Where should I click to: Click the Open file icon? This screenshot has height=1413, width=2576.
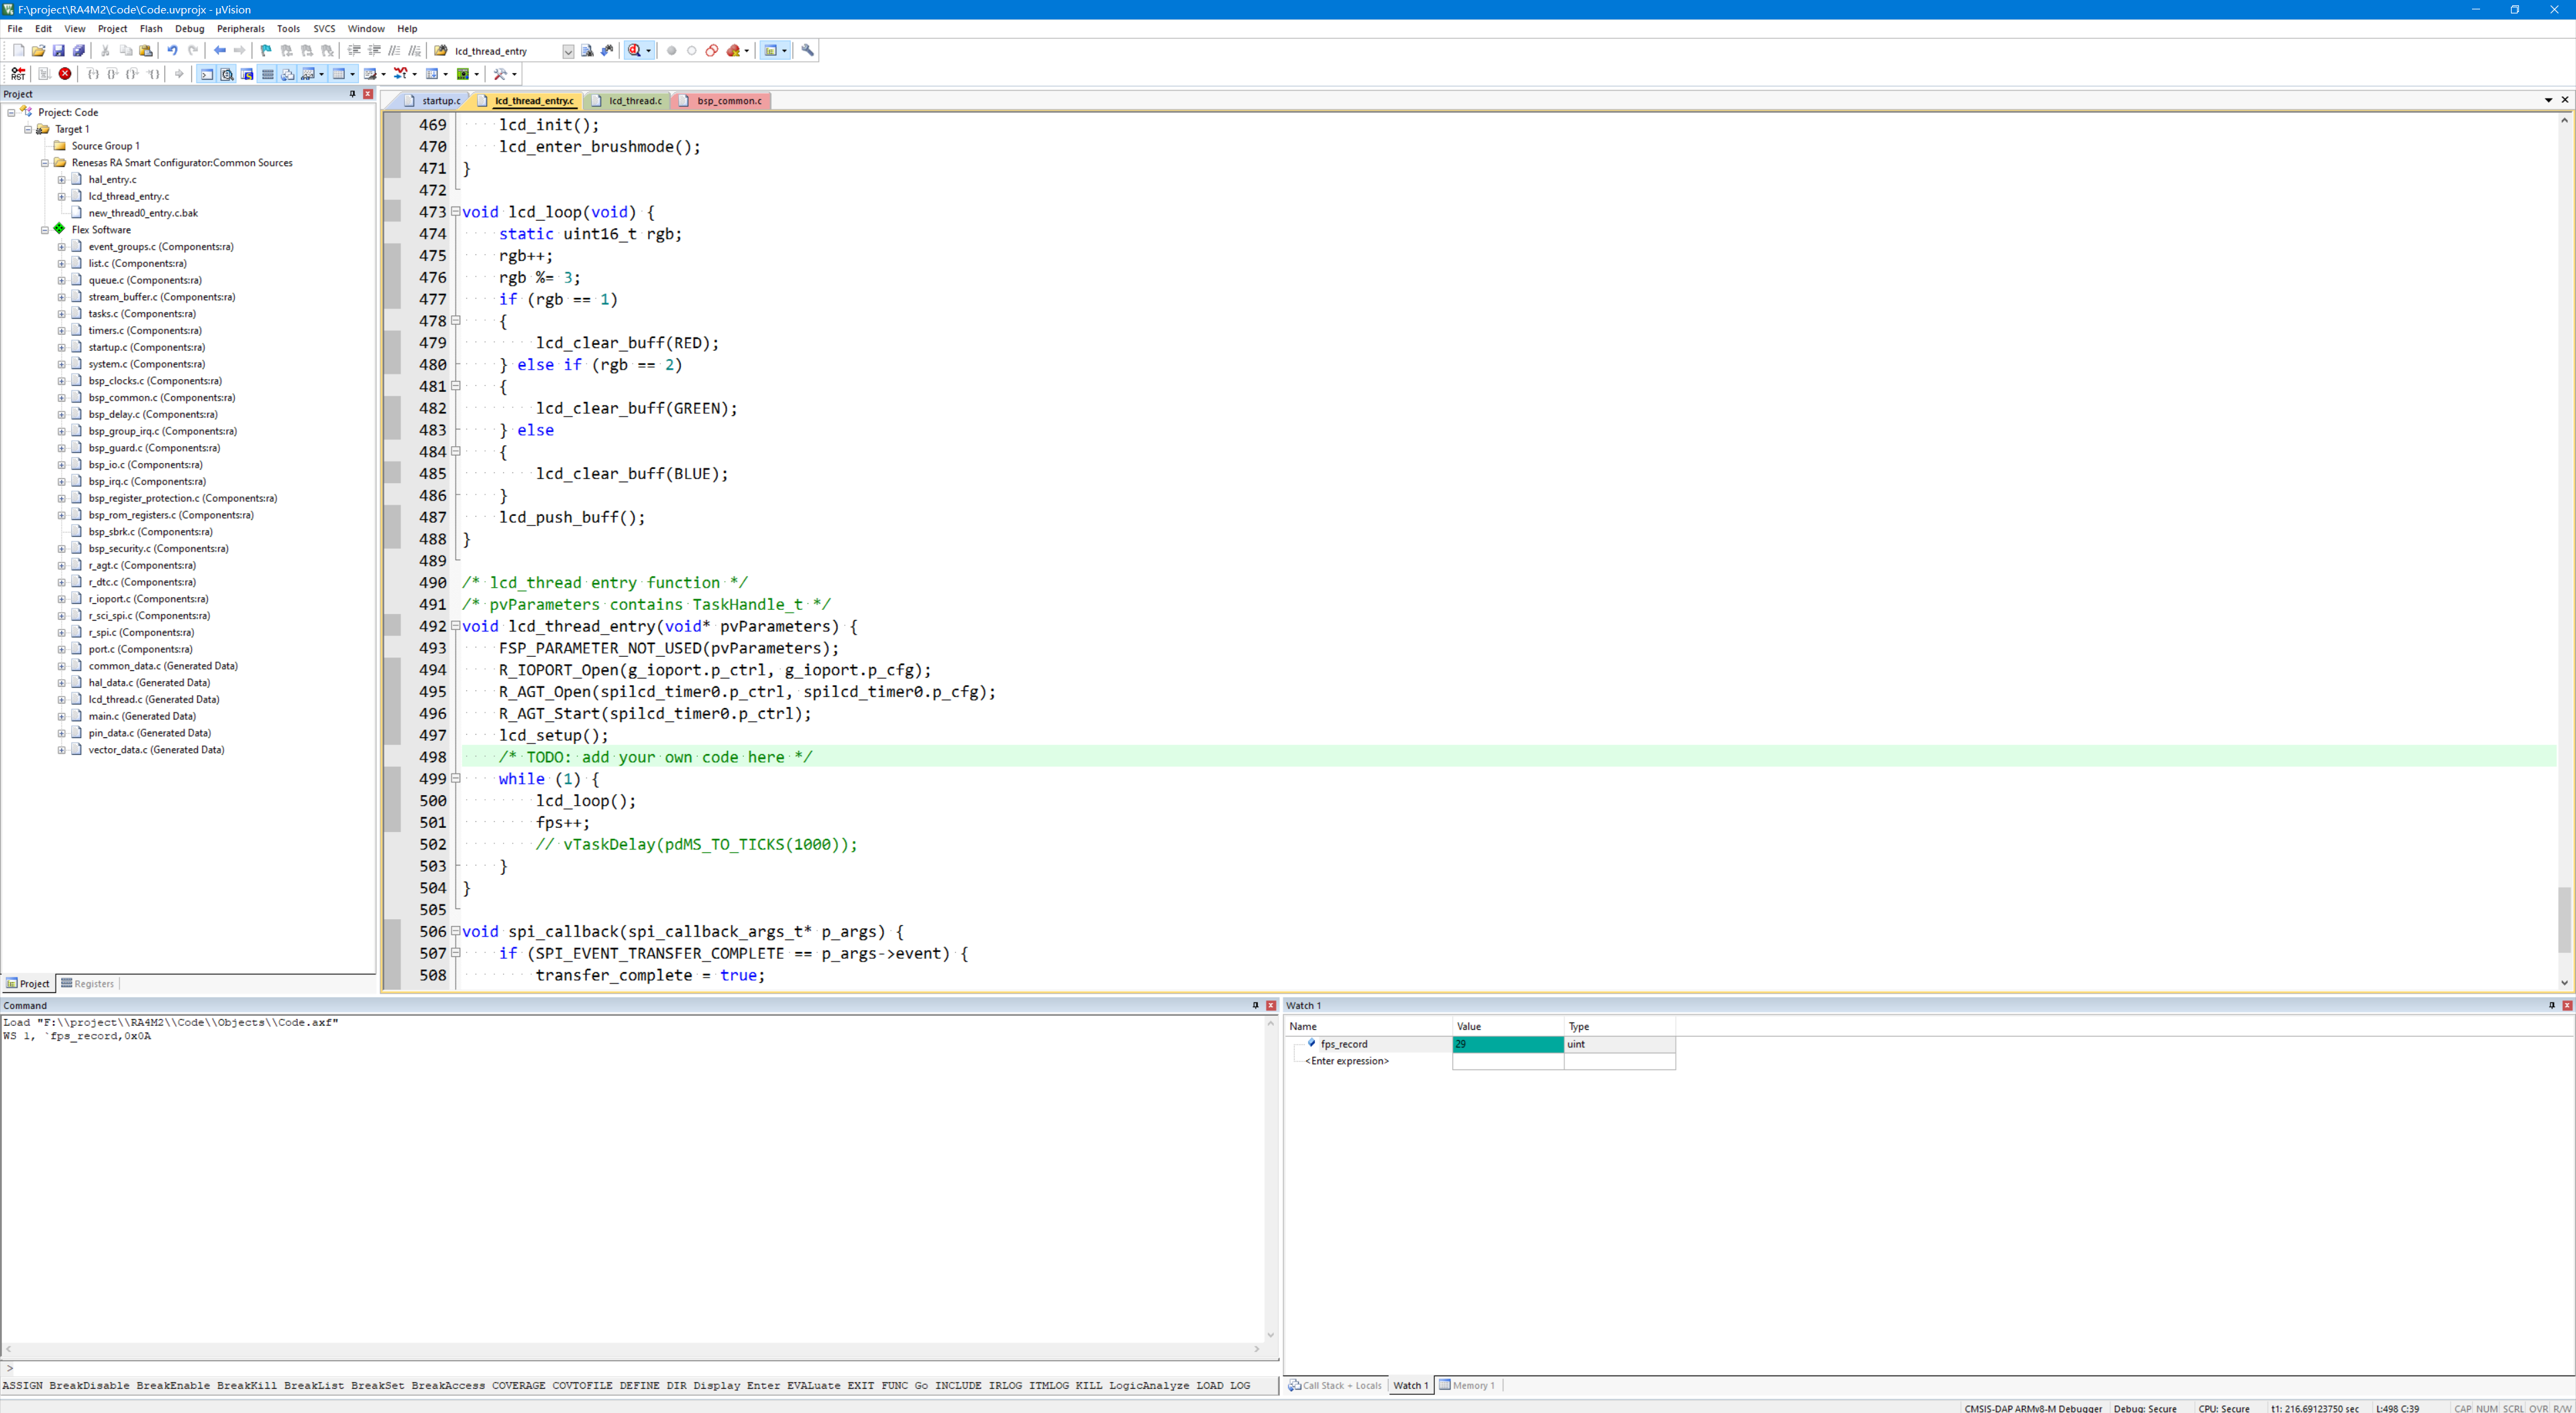pyautogui.click(x=38, y=51)
